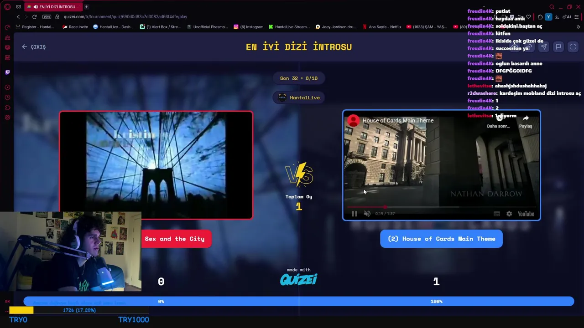Viewport: 584px width, 328px height.
Task: Open the Easy Setup menu icon
Action: (x=577, y=17)
